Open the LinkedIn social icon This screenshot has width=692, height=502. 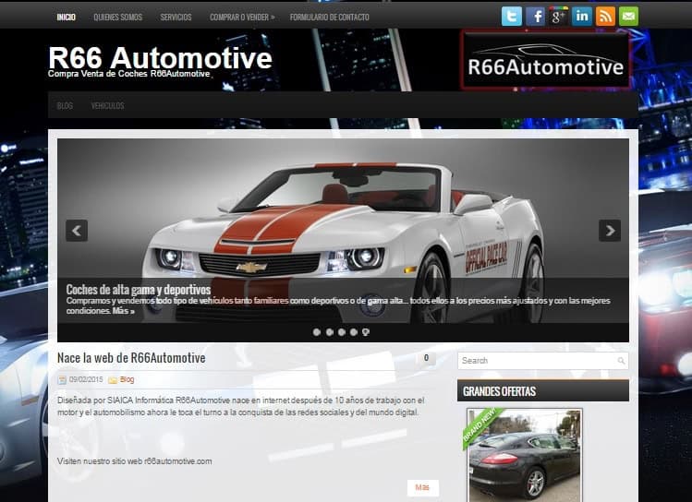[x=582, y=17]
